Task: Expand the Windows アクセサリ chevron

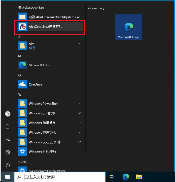Action: pyautogui.click(x=80, y=113)
